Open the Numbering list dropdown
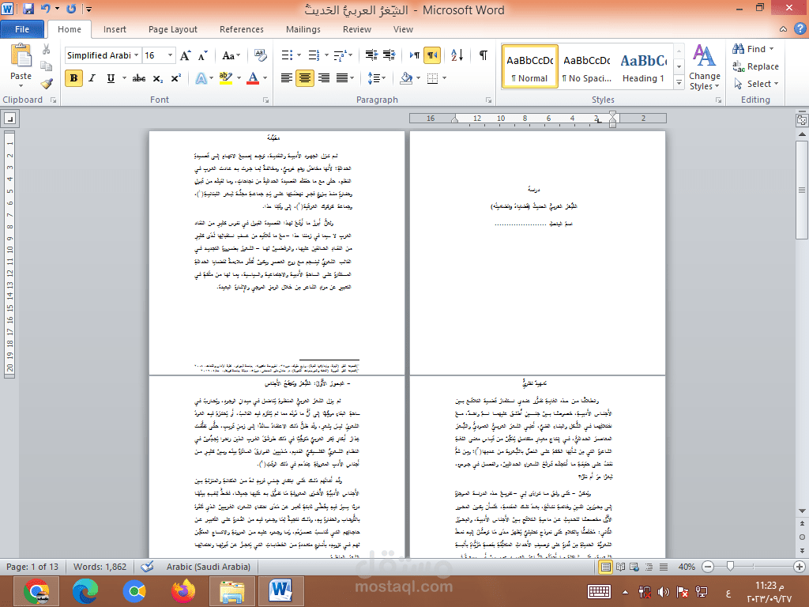 [x=326, y=55]
